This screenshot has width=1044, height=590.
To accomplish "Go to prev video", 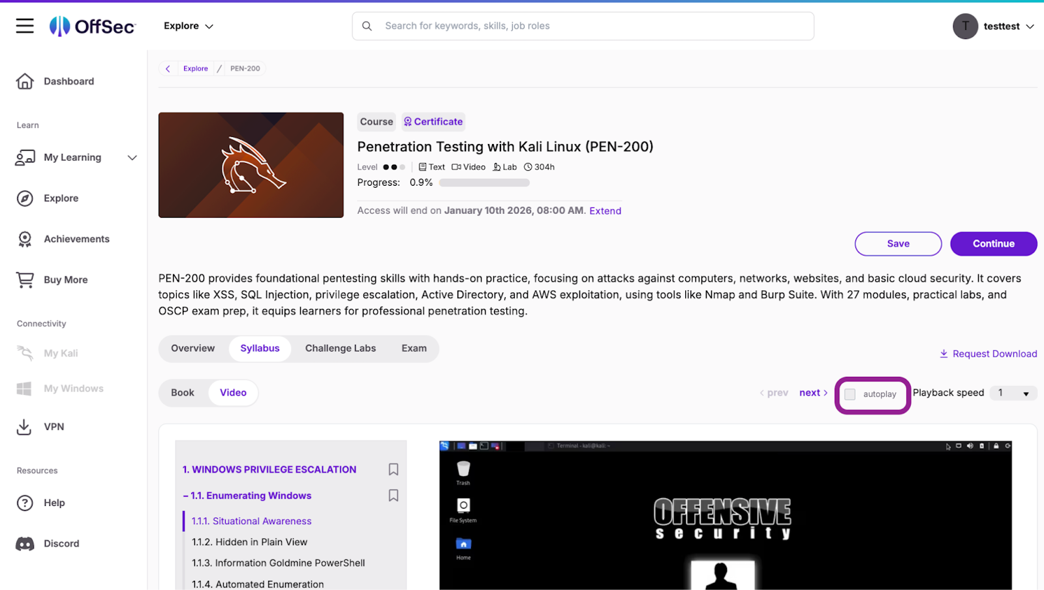I will click(774, 392).
